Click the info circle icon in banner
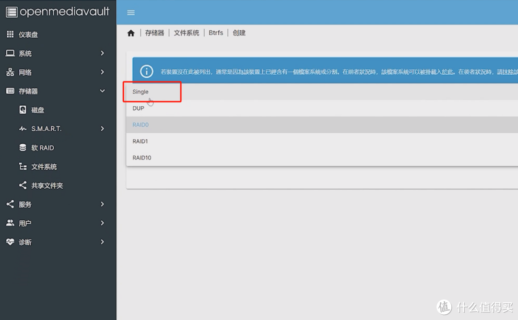Screen dimensions: 518x320 (146, 71)
